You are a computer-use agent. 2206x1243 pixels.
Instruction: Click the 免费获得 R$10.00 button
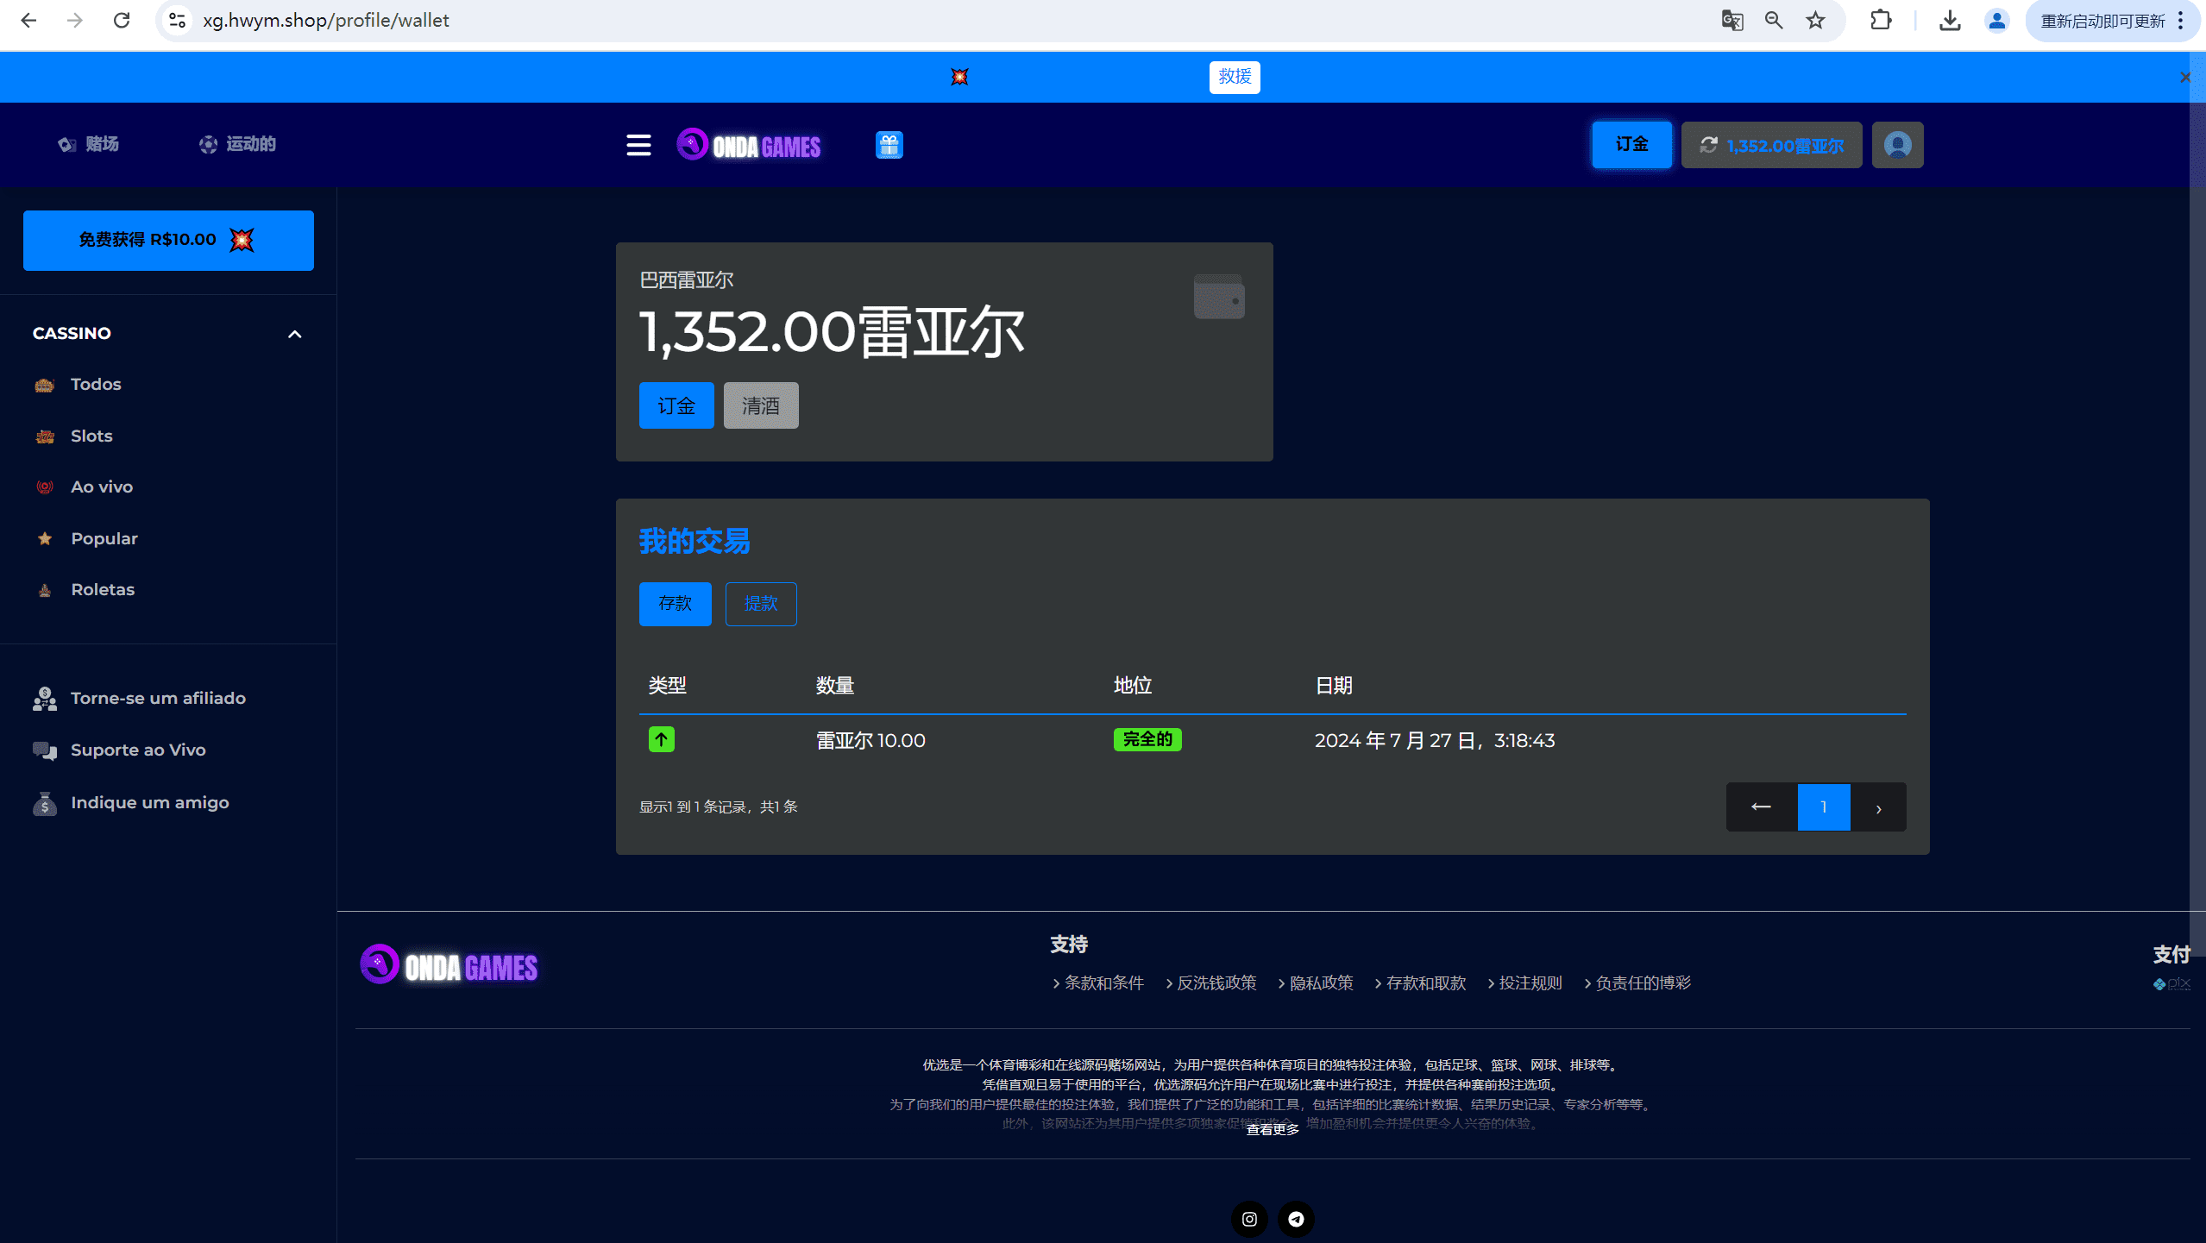click(x=168, y=240)
